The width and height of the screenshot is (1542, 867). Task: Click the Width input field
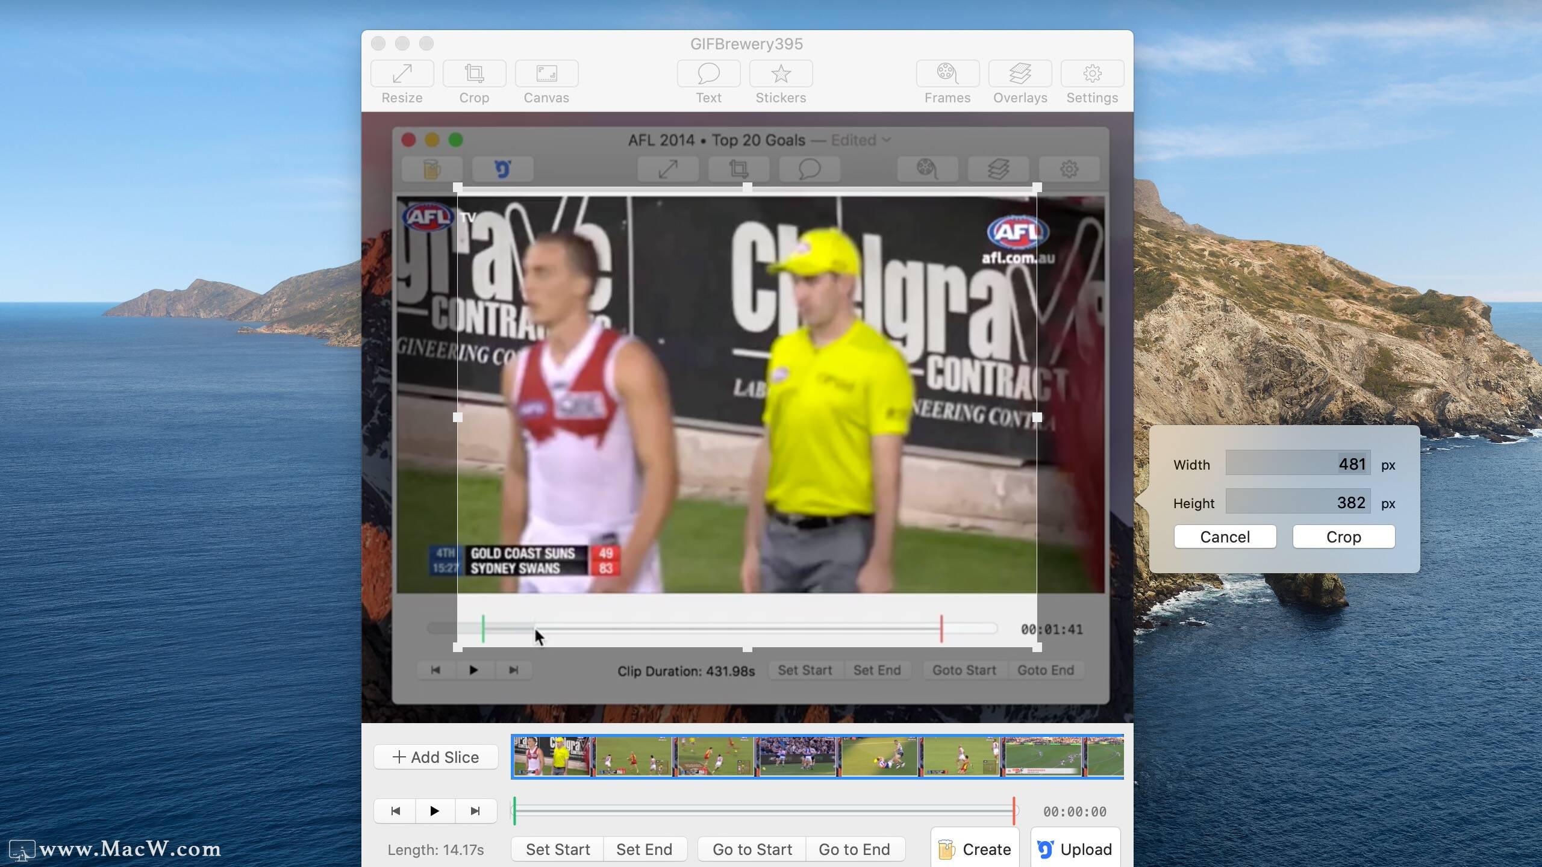coord(1298,463)
